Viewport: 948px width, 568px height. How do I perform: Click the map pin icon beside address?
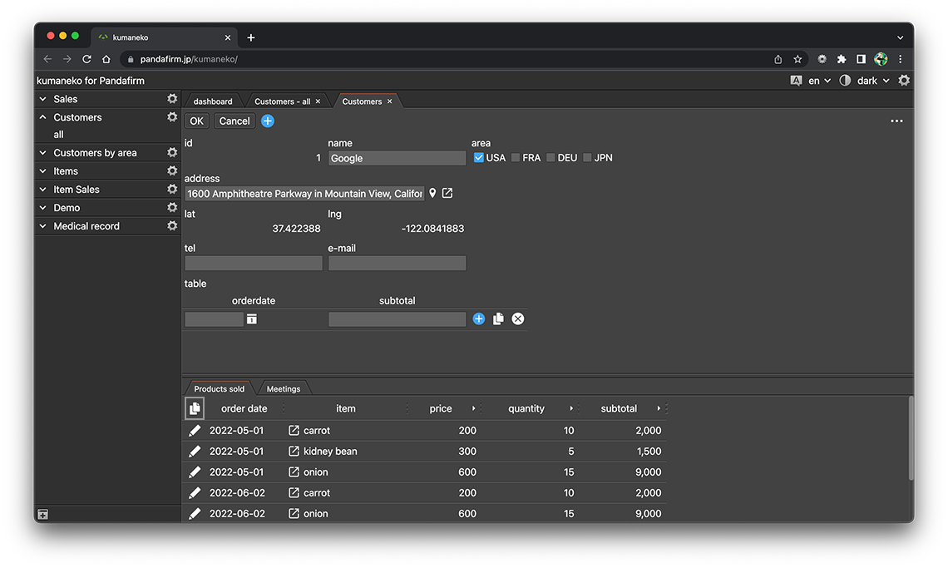coord(432,194)
